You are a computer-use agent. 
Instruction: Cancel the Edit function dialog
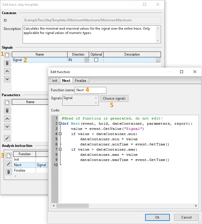tap(186, 217)
